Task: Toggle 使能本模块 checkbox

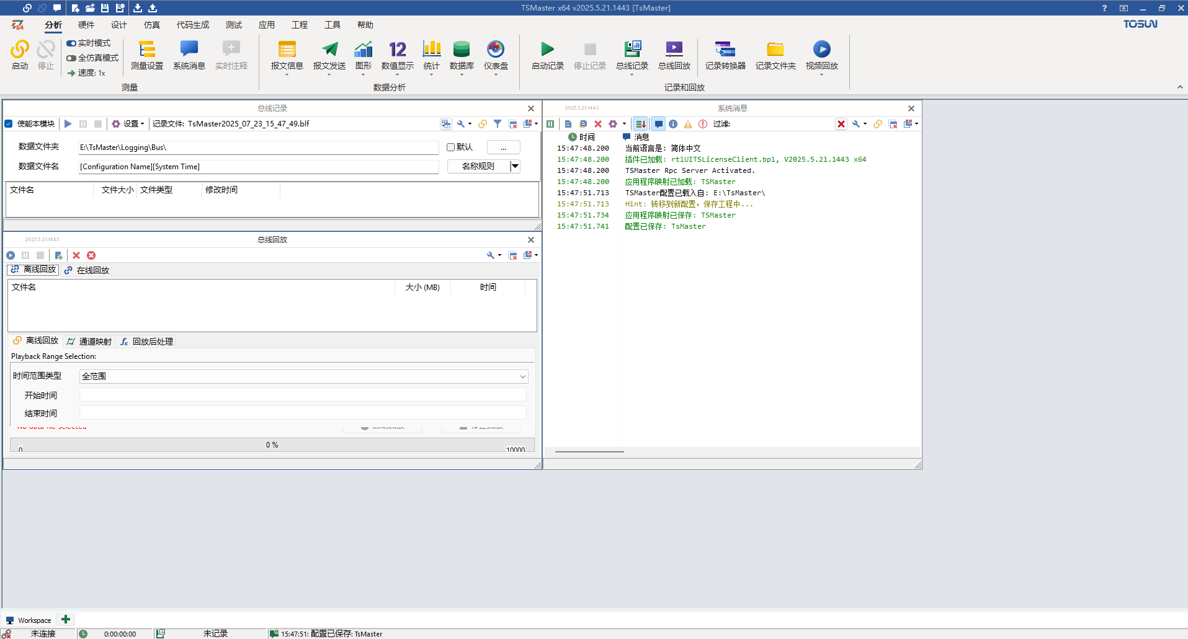Action: tap(9, 124)
